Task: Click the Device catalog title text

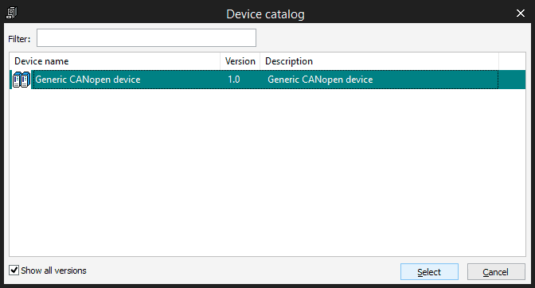Action: tap(265, 14)
